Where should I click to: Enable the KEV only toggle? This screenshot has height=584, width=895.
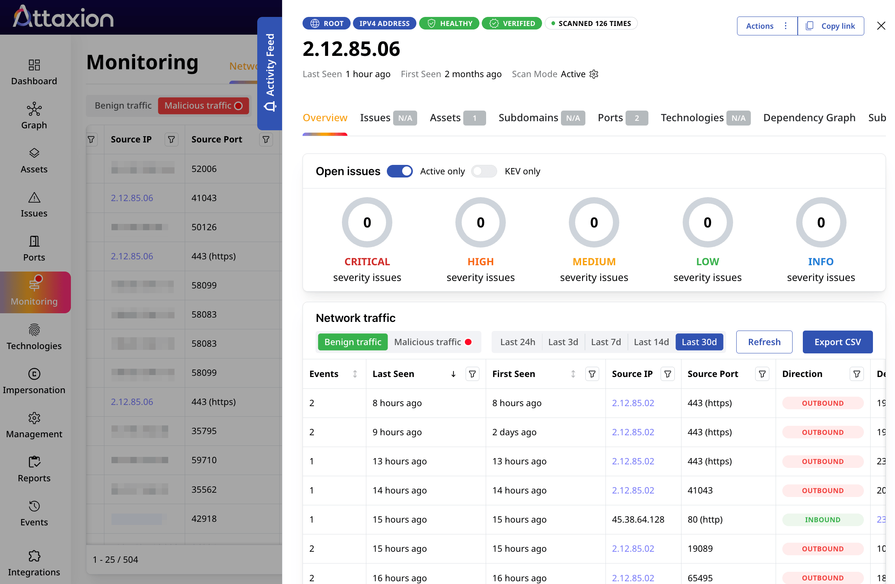484,171
